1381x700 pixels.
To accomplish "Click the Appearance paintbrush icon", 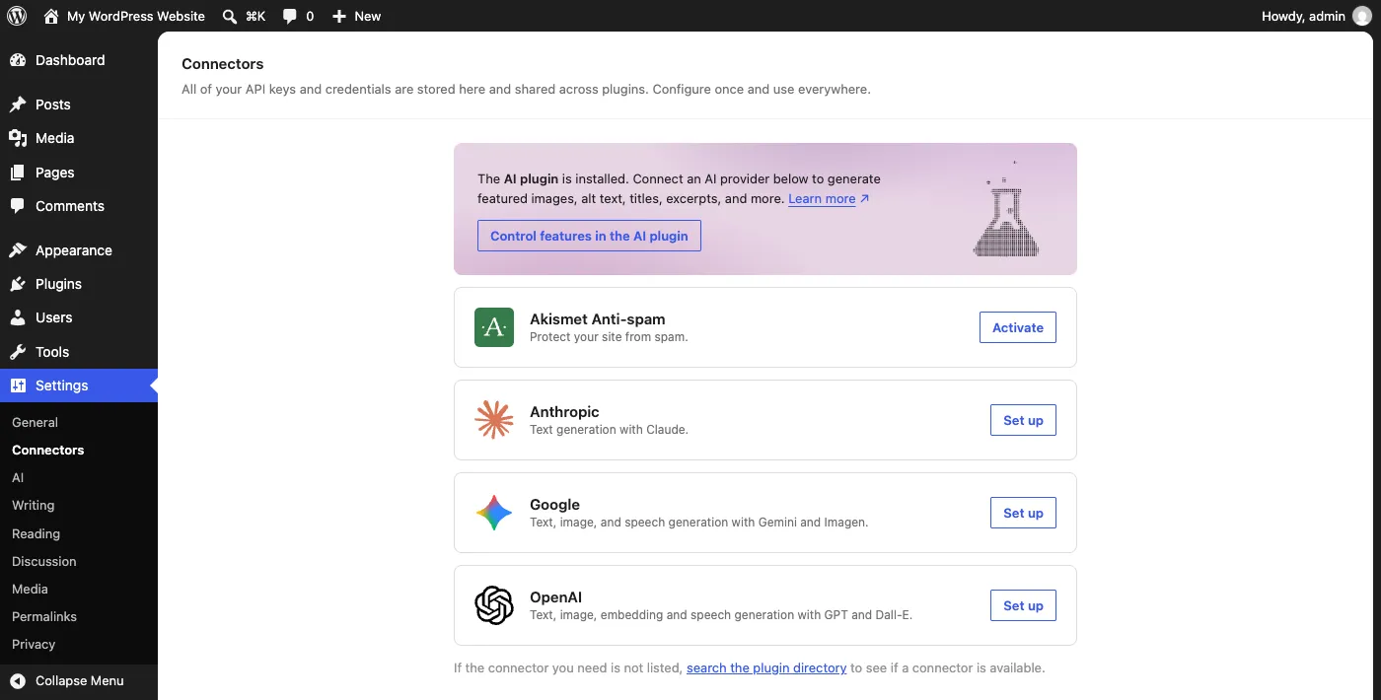I will click(x=18, y=250).
